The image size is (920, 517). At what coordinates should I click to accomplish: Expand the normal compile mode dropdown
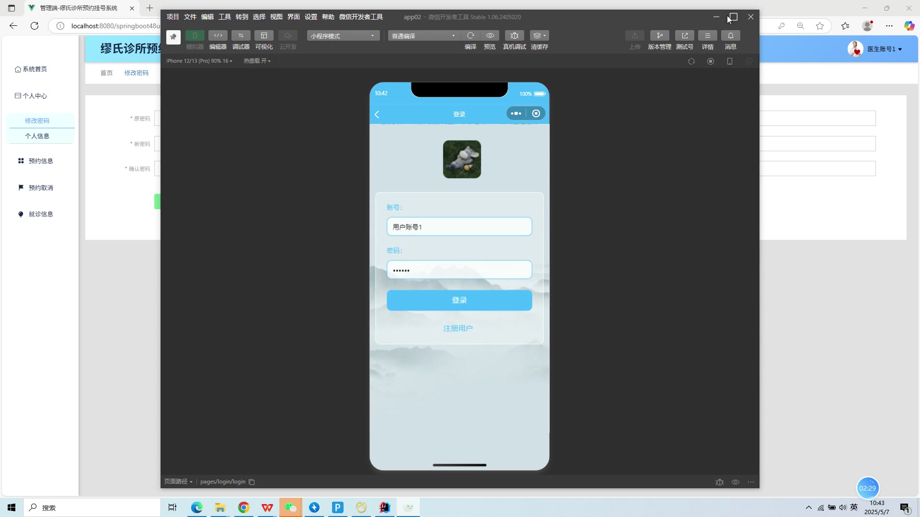click(424, 36)
